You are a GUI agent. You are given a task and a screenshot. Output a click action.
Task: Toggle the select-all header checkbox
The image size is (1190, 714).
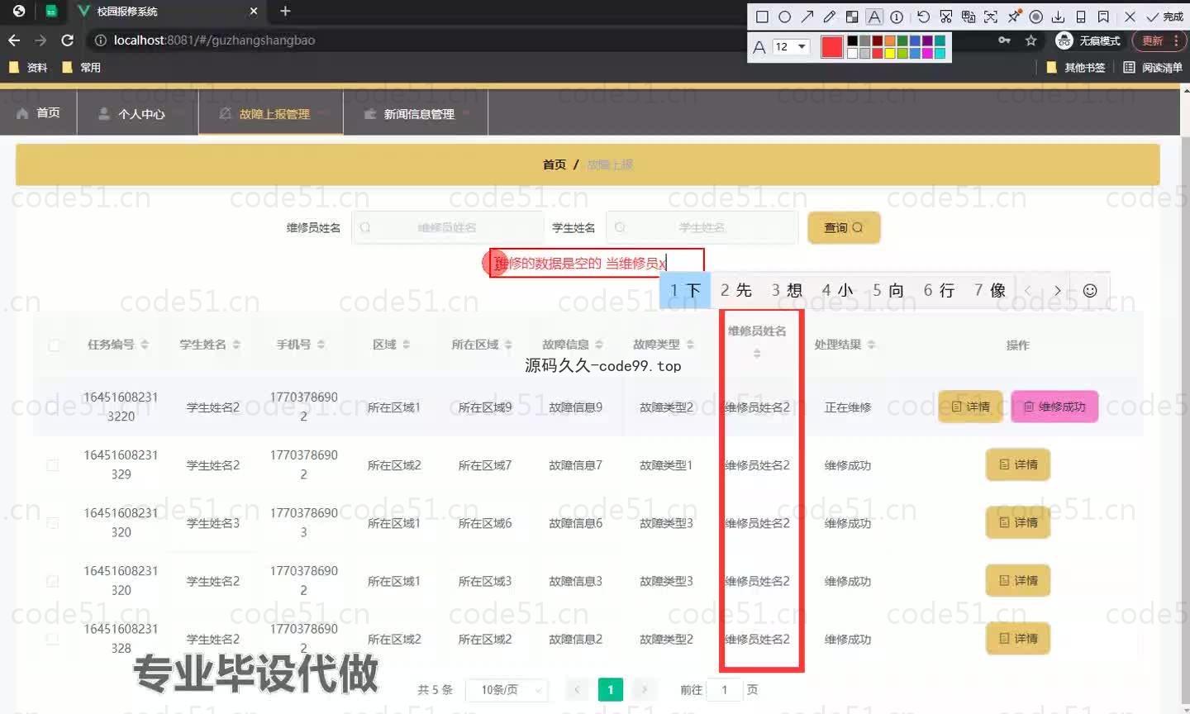tap(54, 345)
